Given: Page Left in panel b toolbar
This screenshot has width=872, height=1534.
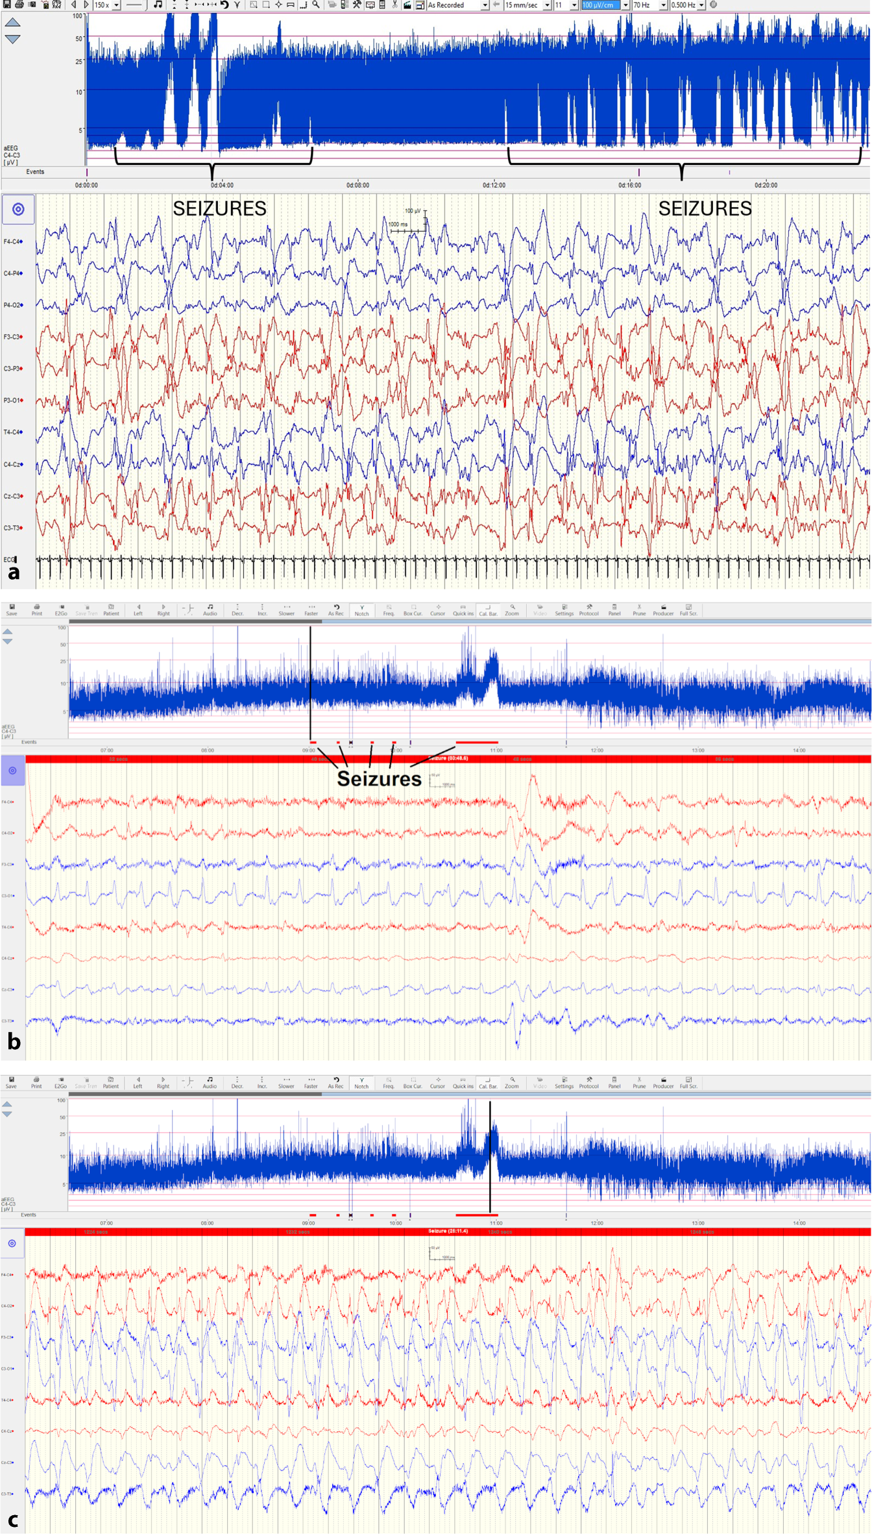Looking at the screenshot, I should [x=138, y=610].
